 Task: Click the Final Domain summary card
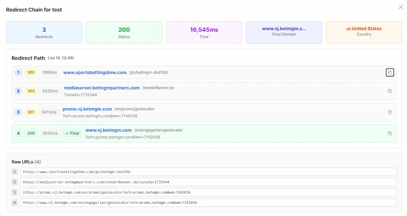284,32
